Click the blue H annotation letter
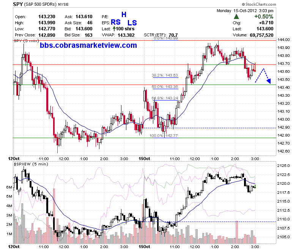This screenshot has height=250, width=296. [x=124, y=14]
